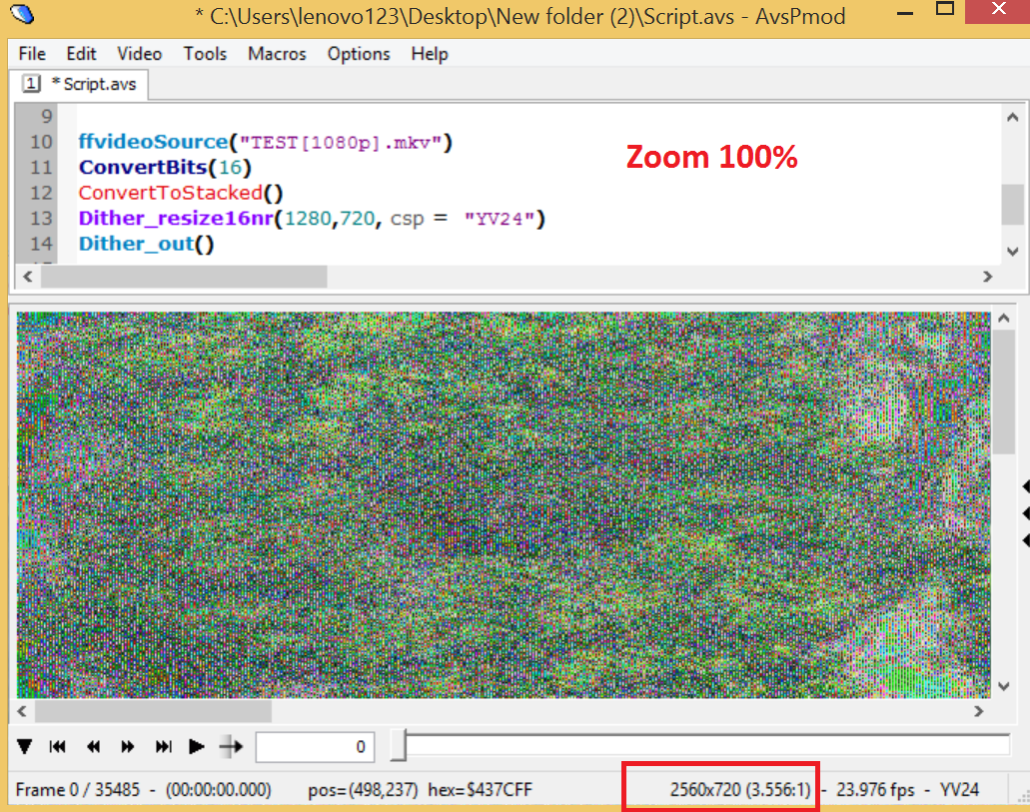
Task: Click the external player arrow icon
Action: pos(231,746)
